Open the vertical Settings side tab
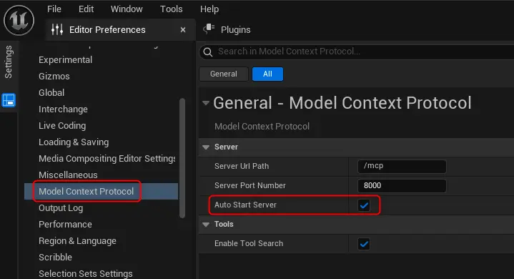Screen dimensions: 514x279 [x=8, y=62]
